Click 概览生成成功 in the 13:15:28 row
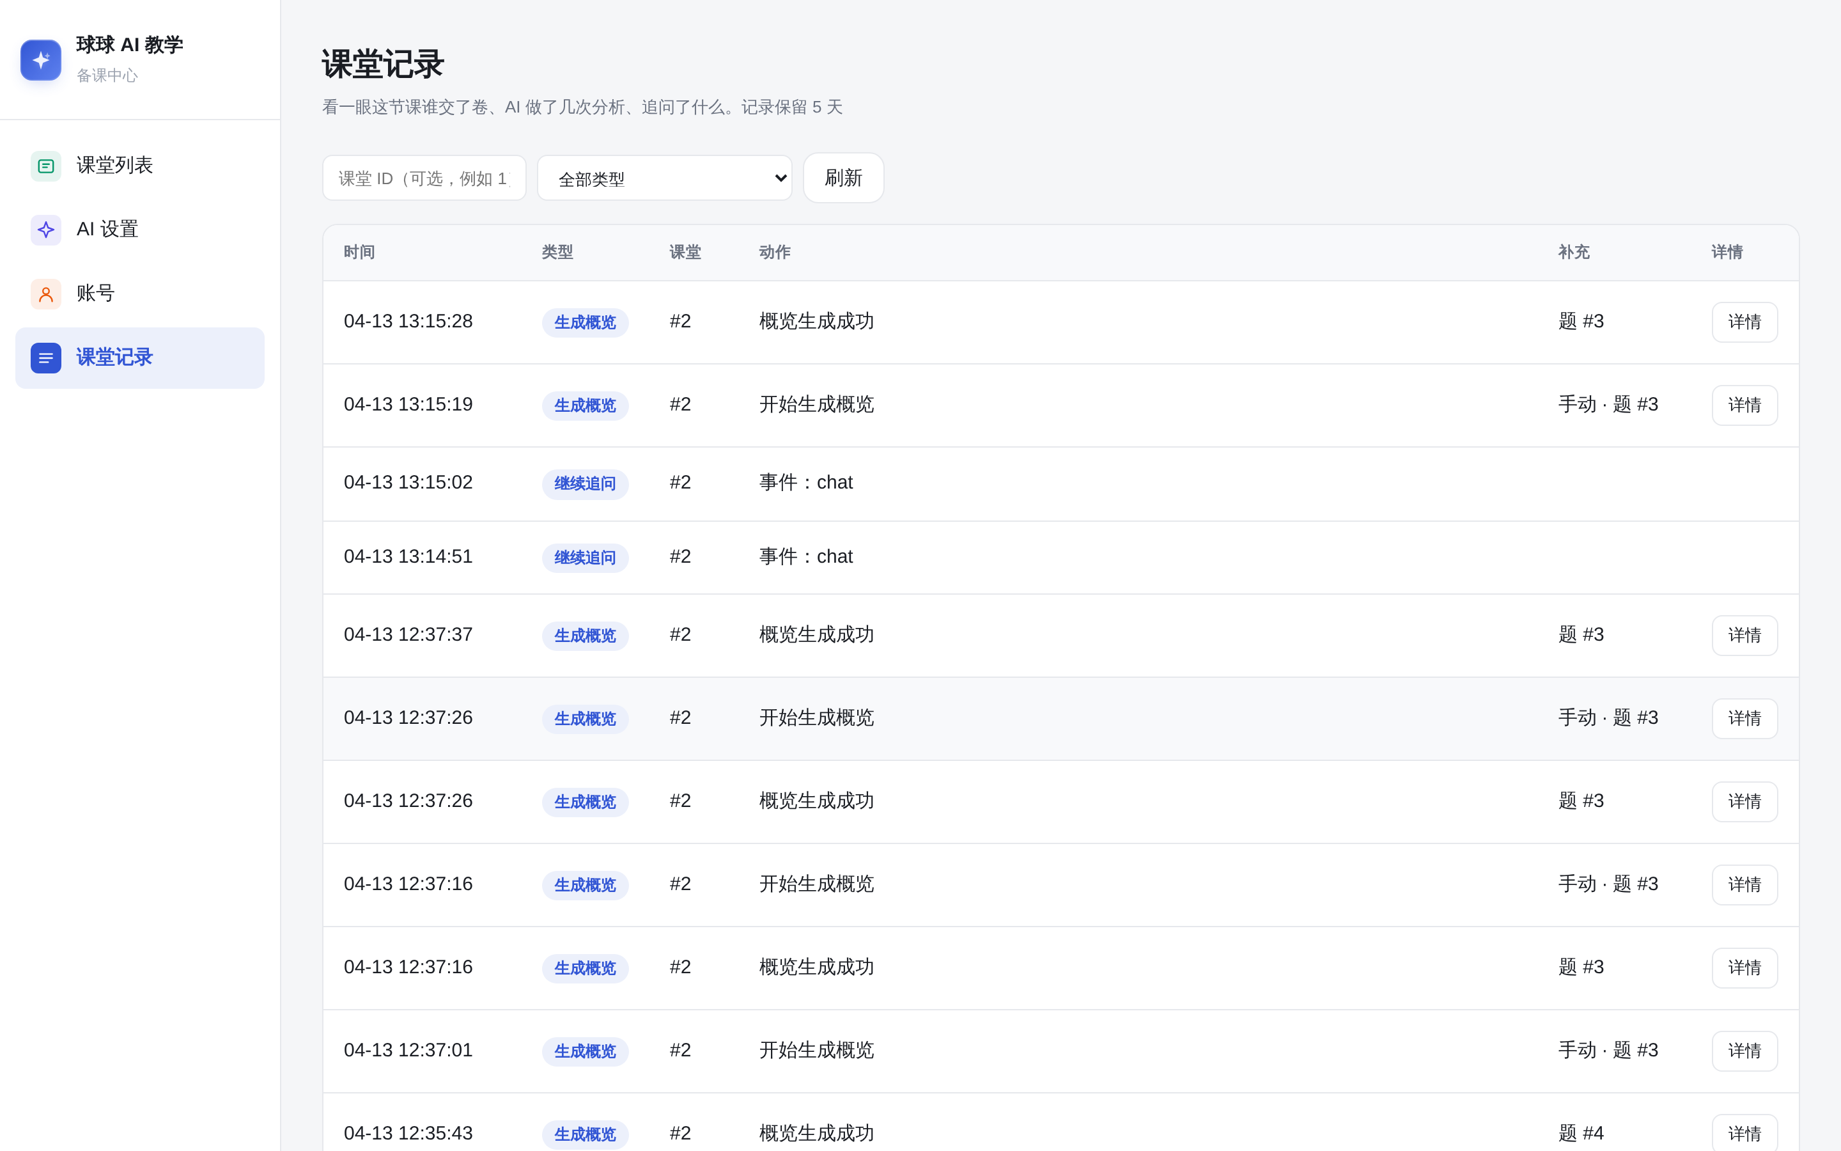Screen dimensions: 1841x1151 click(x=816, y=321)
